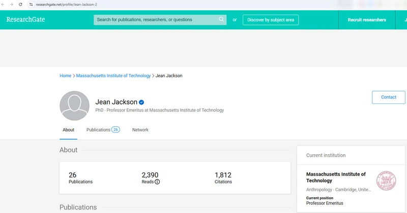Click Jean Jackson profile avatar picture
The image size is (407, 213).
point(74,105)
